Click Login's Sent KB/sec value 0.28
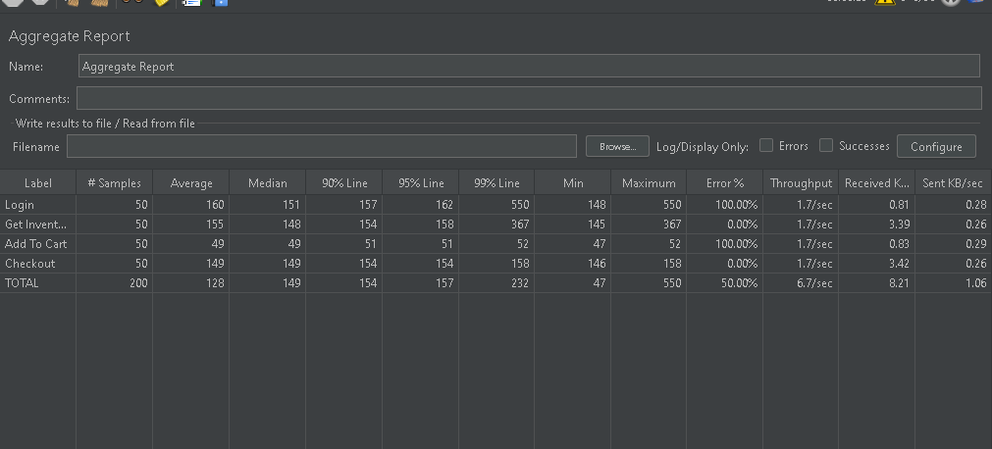 coord(976,204)
